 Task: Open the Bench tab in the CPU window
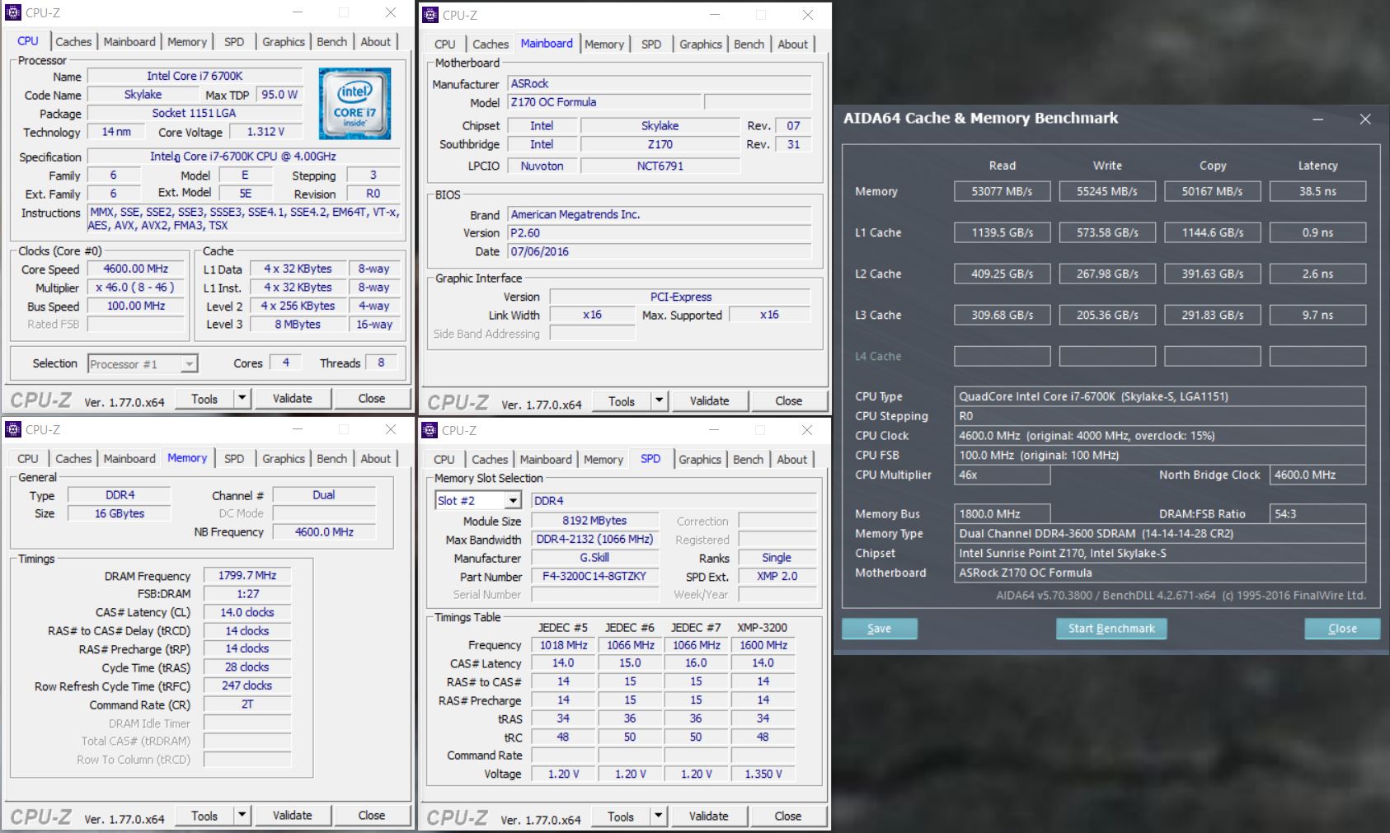[x=332, y=41]
